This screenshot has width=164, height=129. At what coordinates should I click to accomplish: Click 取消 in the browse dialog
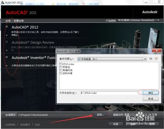tap(151, 99)
